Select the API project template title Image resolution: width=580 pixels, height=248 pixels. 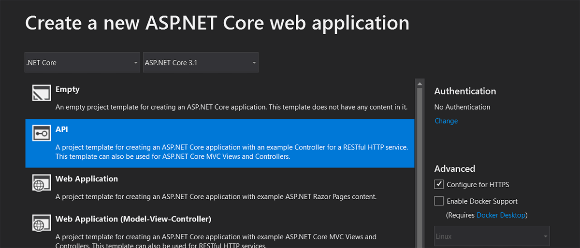coord(62,130)
